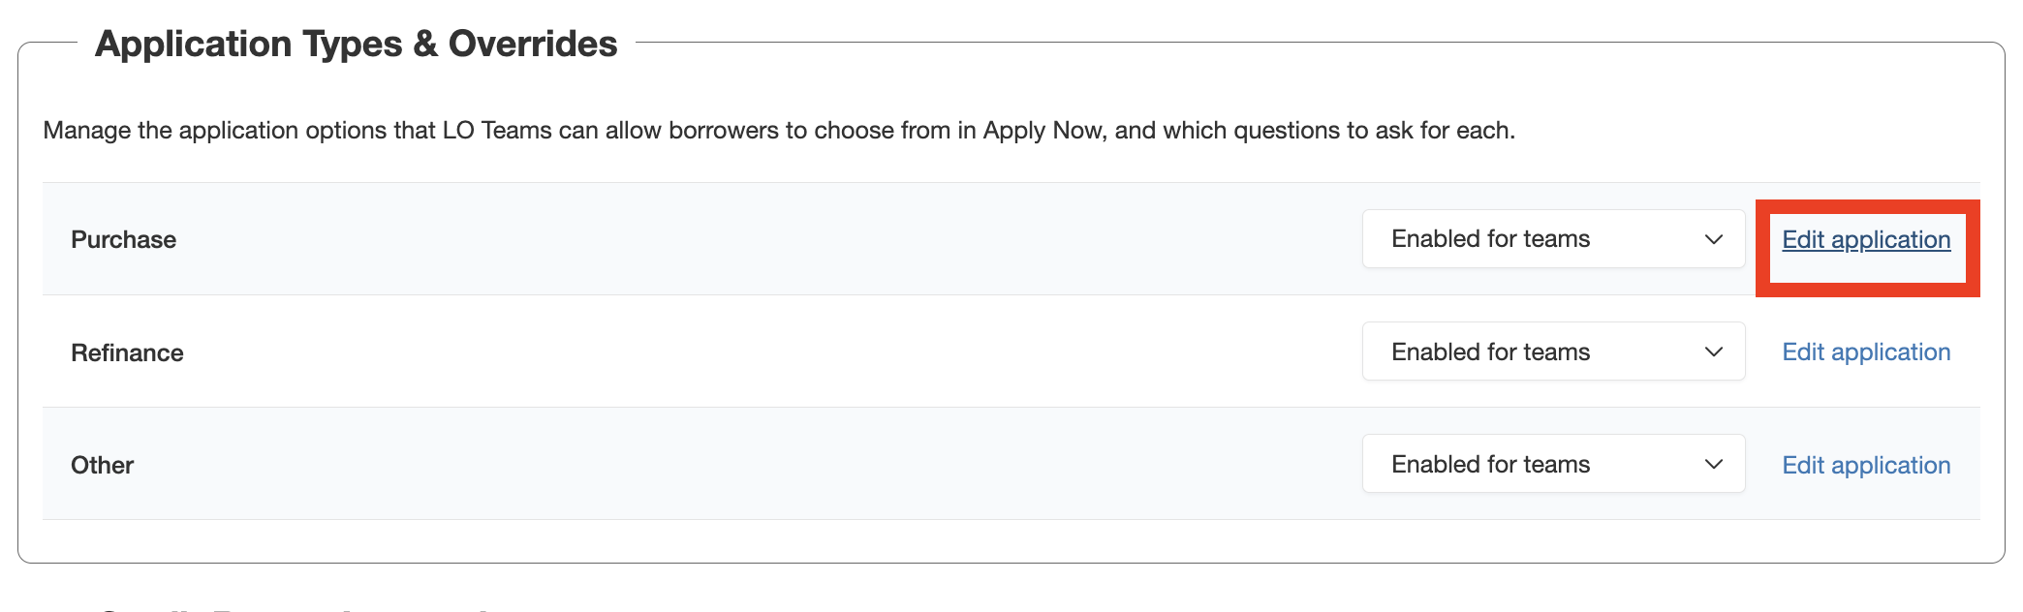Click the Other application type label

click(102, 465)
